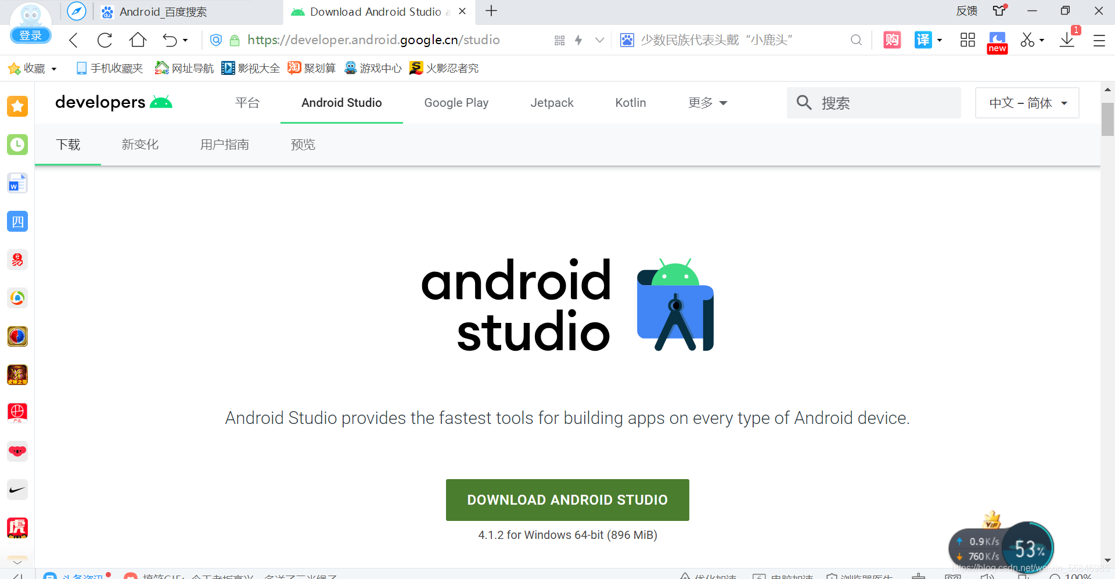Click the sidebar green clock history icon
1115x579 pixels.
pos(17,145)
